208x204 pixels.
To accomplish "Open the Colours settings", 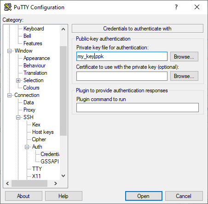I will (x=31, y=88).
